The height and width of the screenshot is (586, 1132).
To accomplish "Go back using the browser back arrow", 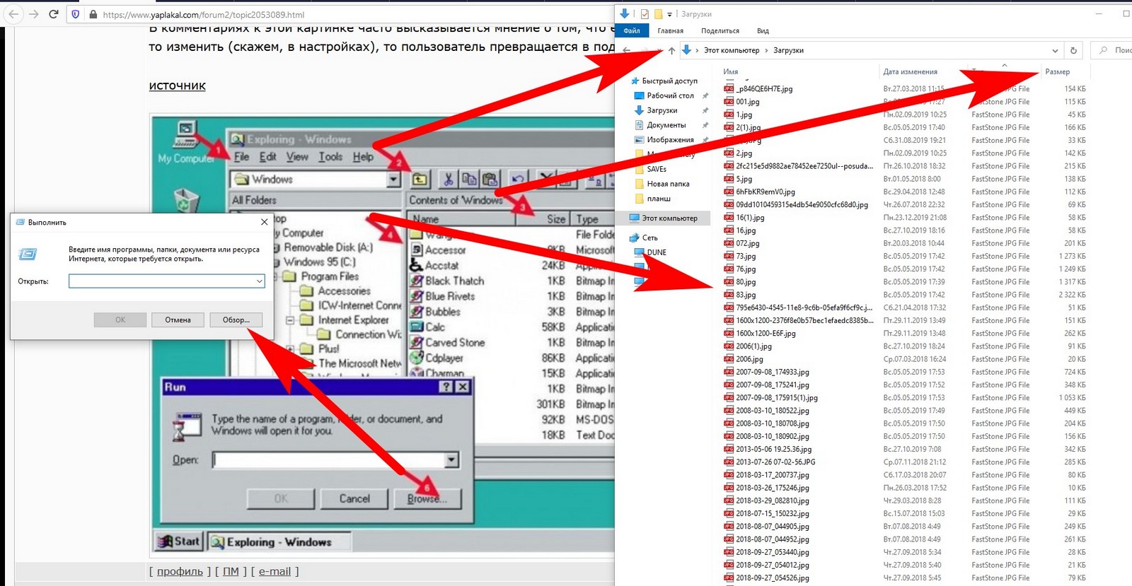I will (x=13, y=13).
